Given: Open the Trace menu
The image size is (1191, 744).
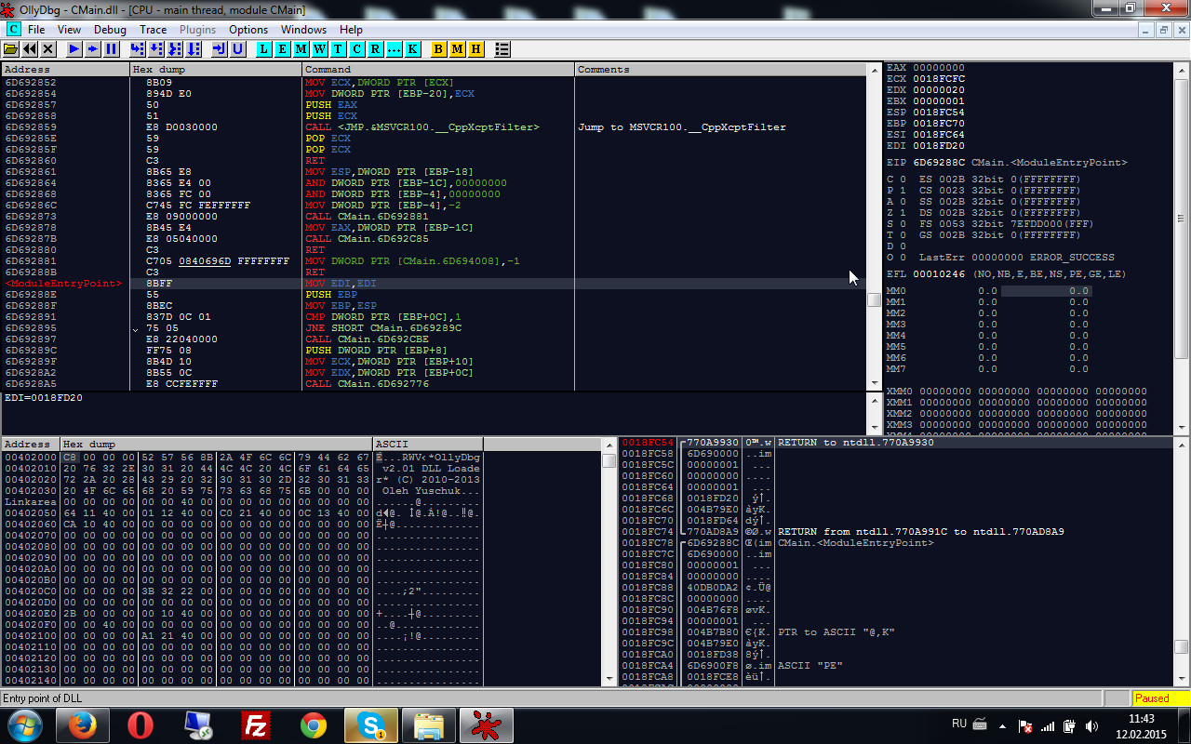Looking at the screenshot, I should click(153, 30).
